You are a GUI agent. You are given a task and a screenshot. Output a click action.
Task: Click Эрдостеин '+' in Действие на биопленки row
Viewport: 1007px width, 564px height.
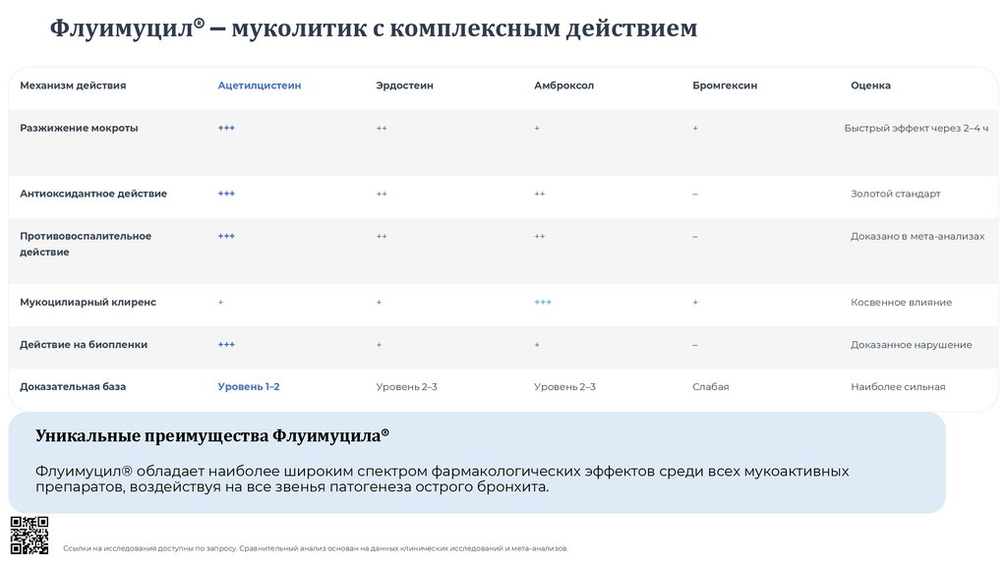click(379, 345)
